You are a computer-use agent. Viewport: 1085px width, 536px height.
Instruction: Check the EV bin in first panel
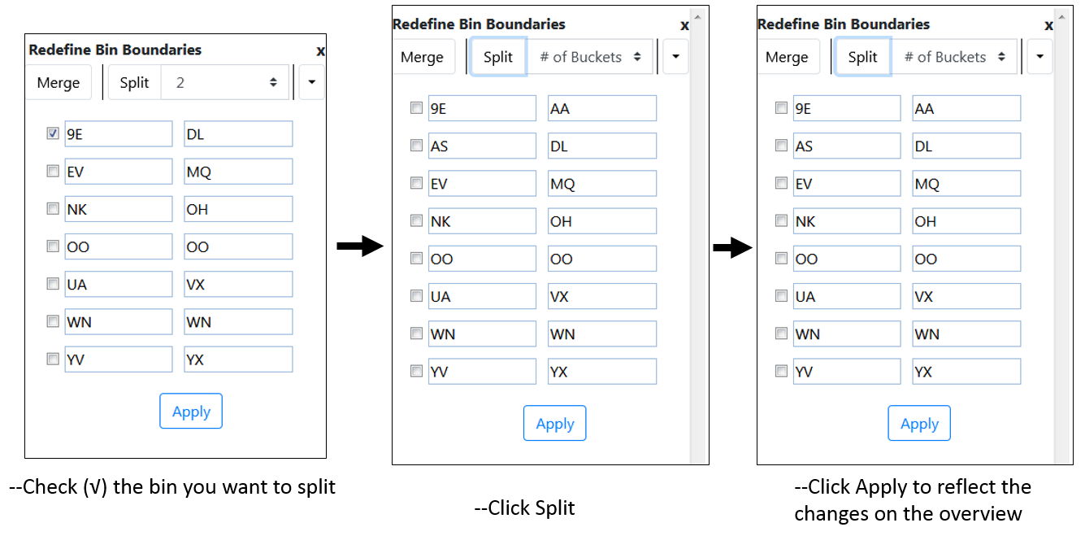(x=53, y=171)
